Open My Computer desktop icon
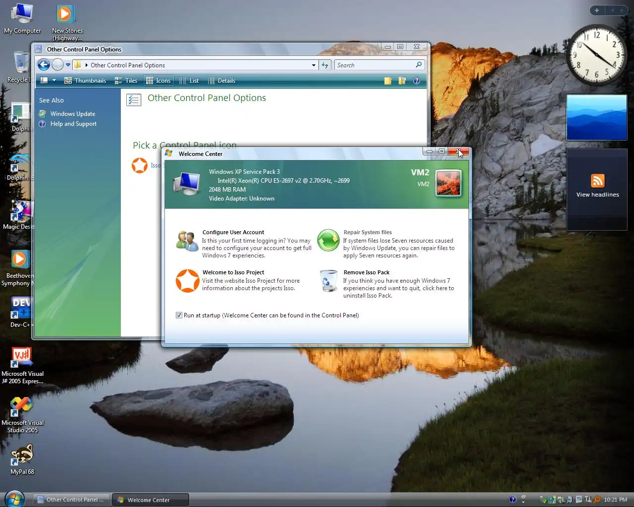 pyautogui.click(x=22, y=19)
